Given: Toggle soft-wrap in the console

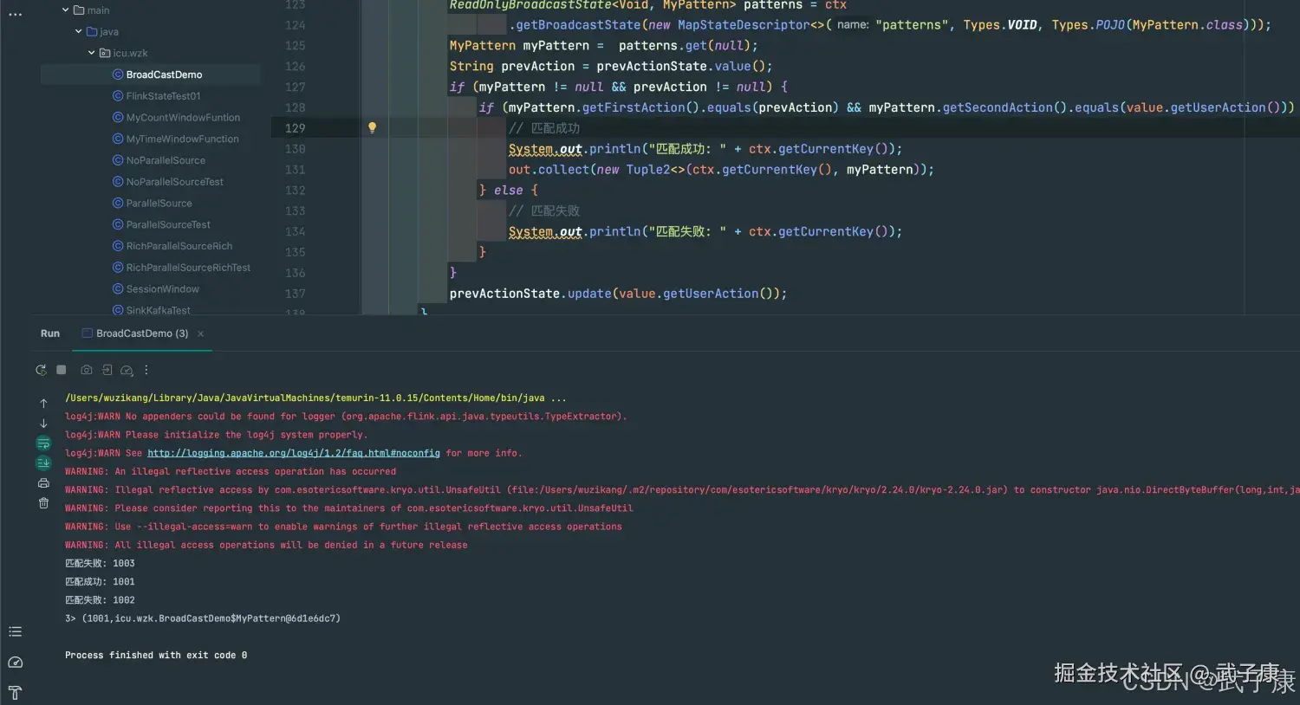Looking at the screenshot, I should (43, 443).
